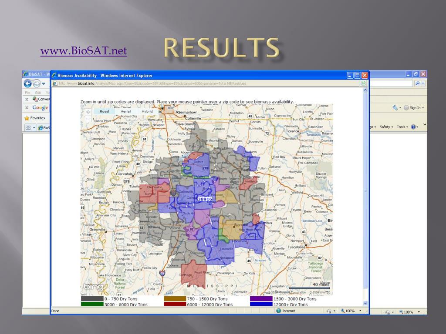Screen dimensions: 446x334
Task: Click the compatibility view icon in address bar
Action: 364,83
